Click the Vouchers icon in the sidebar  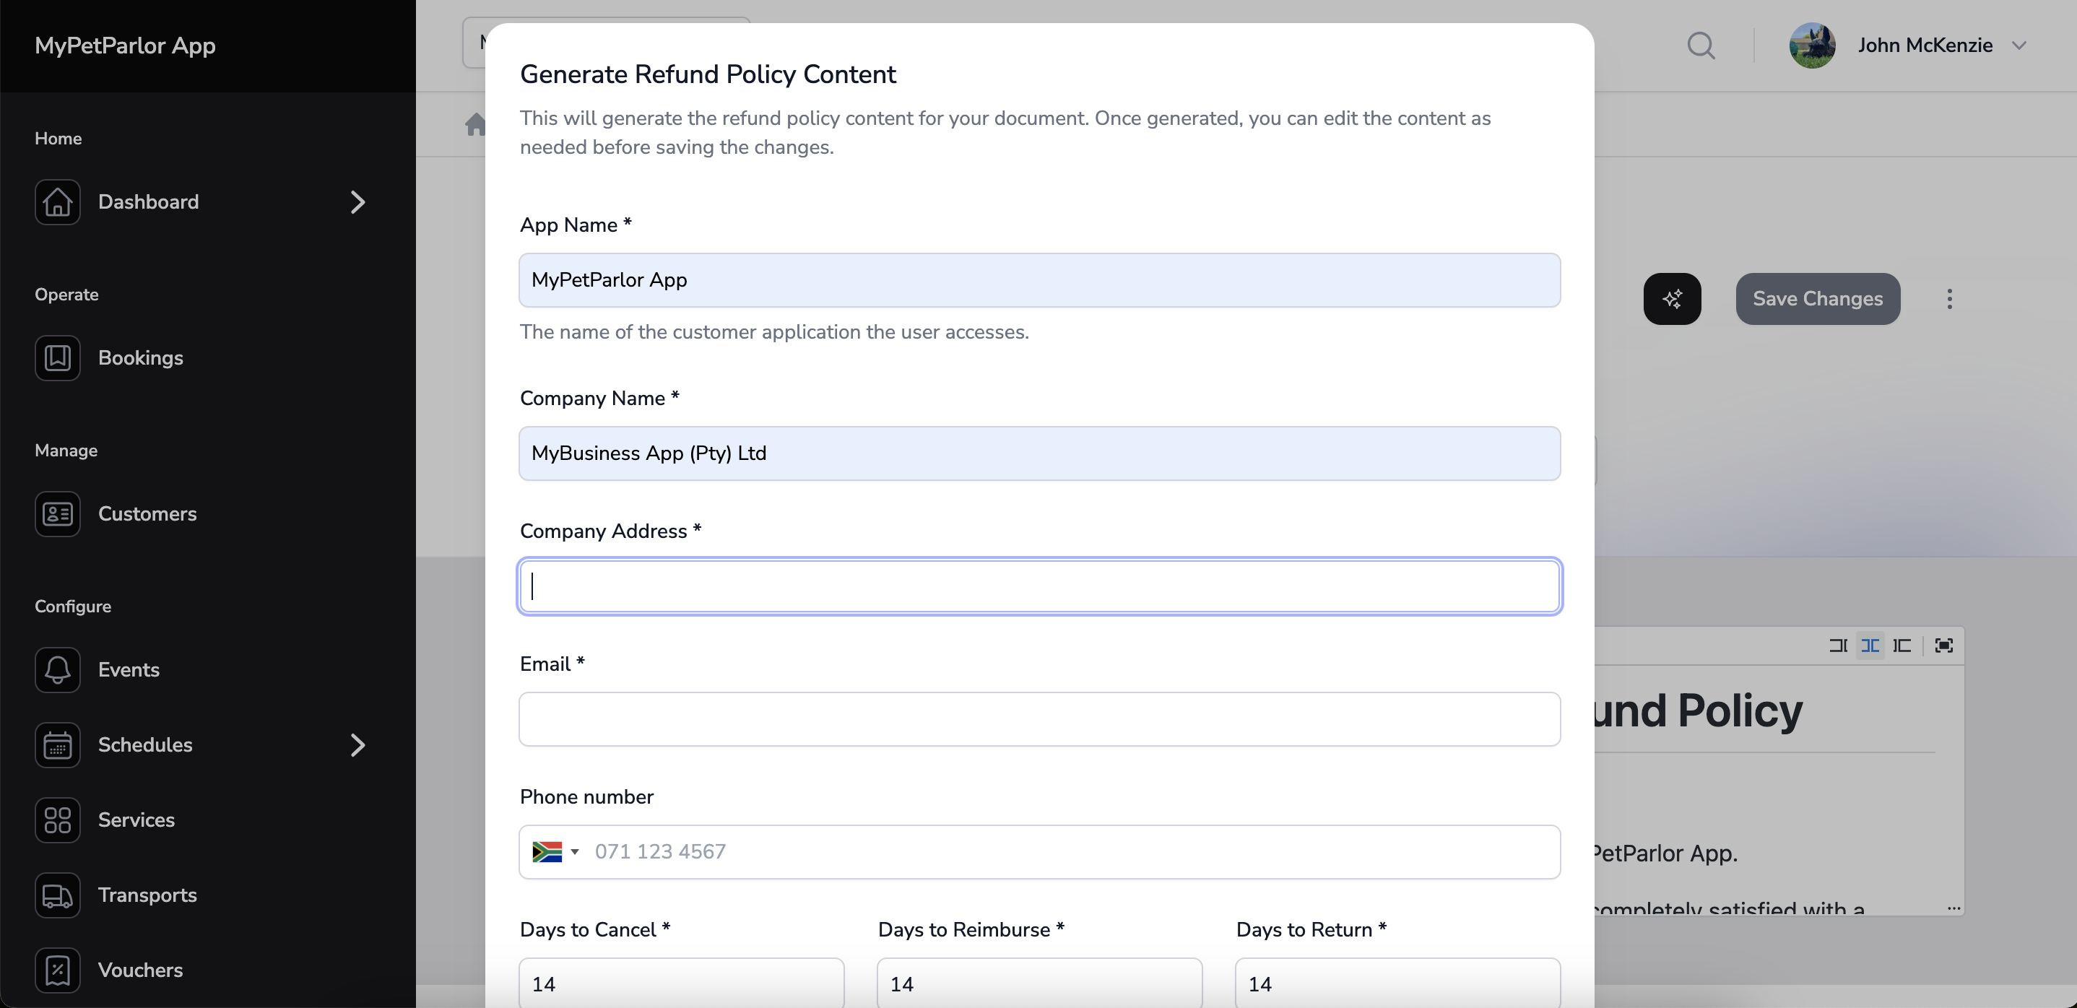coord(56,969)
